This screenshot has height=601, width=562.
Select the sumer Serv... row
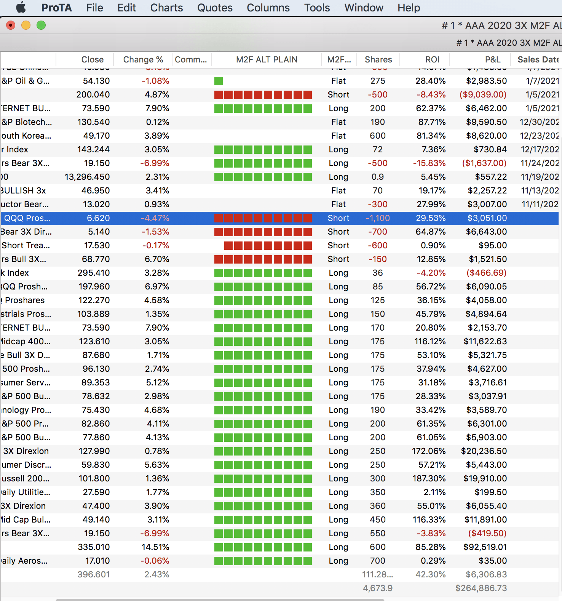[279, 383]
